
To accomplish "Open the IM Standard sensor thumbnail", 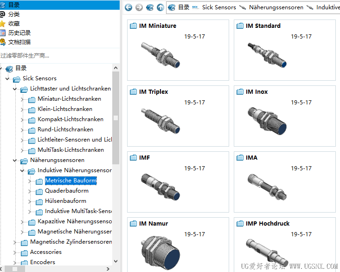I will [x=267, y=55].
